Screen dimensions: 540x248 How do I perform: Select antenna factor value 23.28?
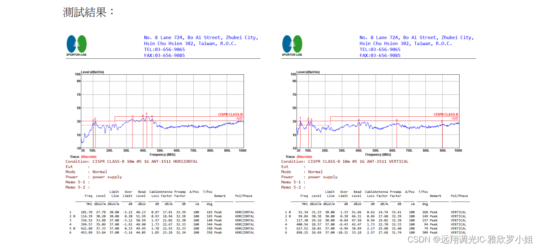pyautogui.click(x=167, y=232)
